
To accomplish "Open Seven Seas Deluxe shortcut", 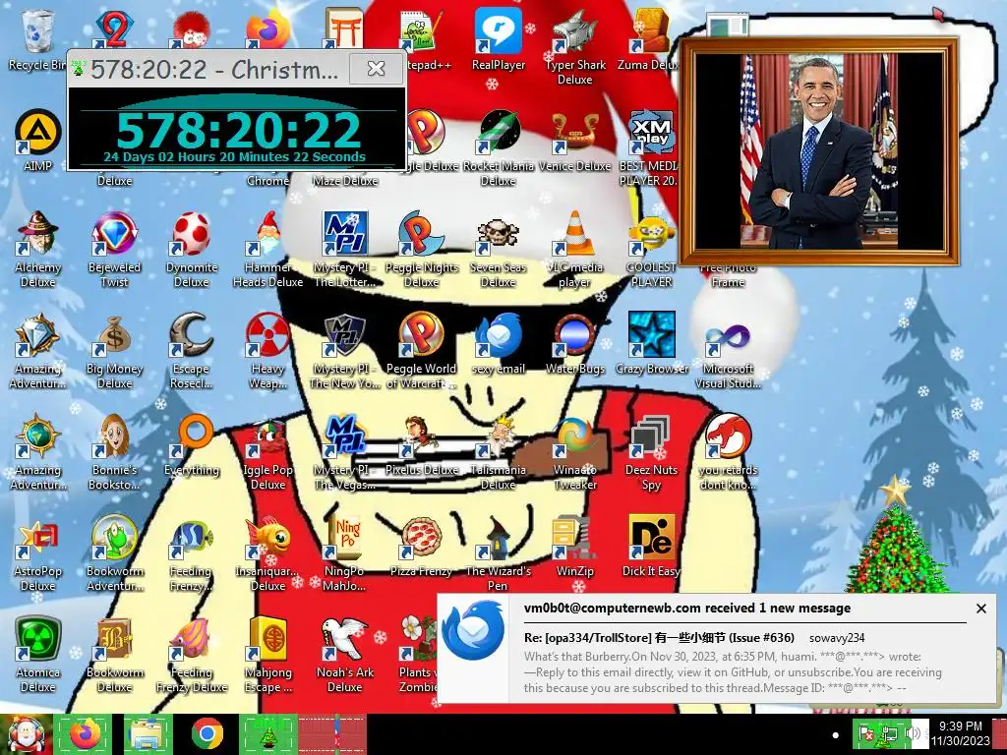I will [498, 233].
